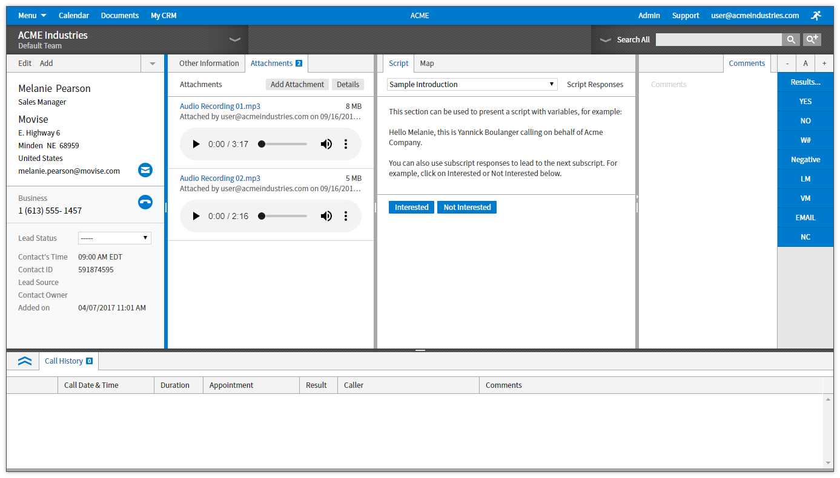Click call history scrollbar down arrow
This screenshot has width=840, height=478.
(x=828, y=463)
